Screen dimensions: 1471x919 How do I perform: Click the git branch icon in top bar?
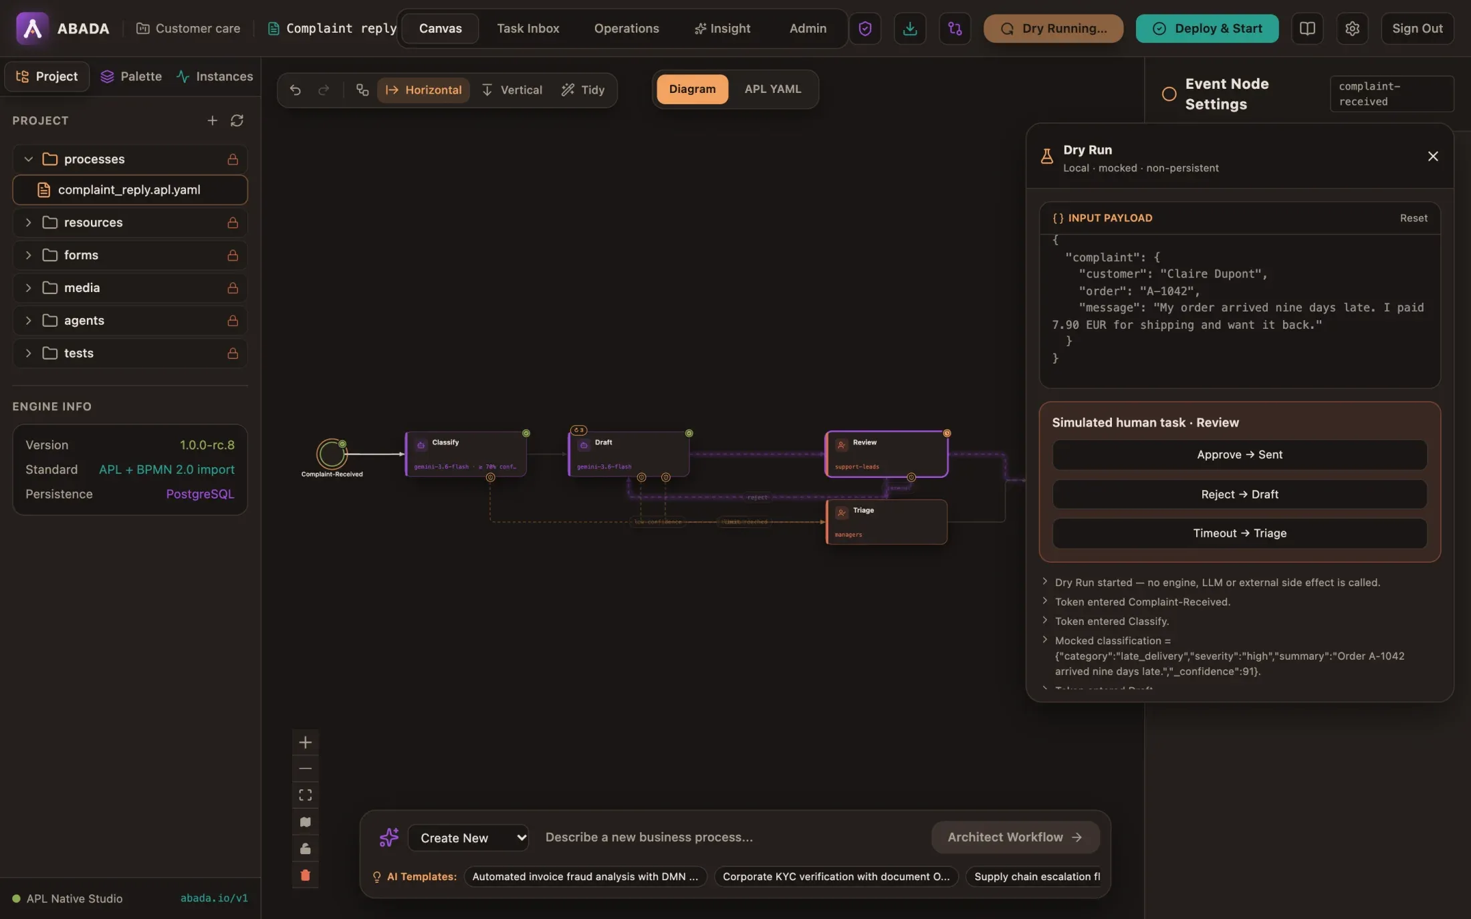click(954, 29)
